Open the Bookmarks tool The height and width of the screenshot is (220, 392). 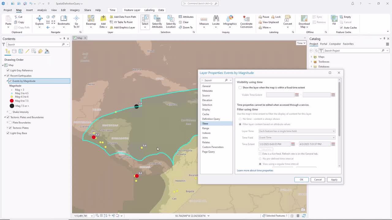tap(64, 19)
